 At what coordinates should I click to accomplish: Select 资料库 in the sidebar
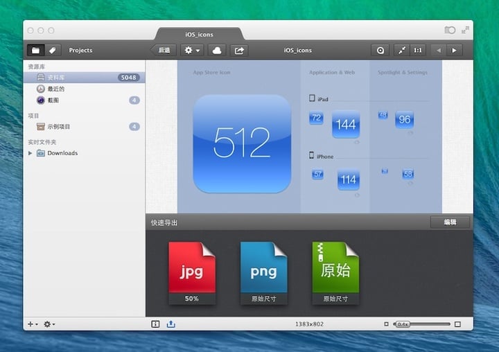tap(58, 78)
